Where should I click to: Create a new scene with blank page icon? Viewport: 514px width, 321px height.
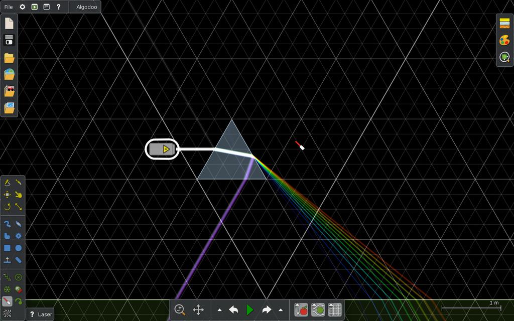[x=9, y=23]
